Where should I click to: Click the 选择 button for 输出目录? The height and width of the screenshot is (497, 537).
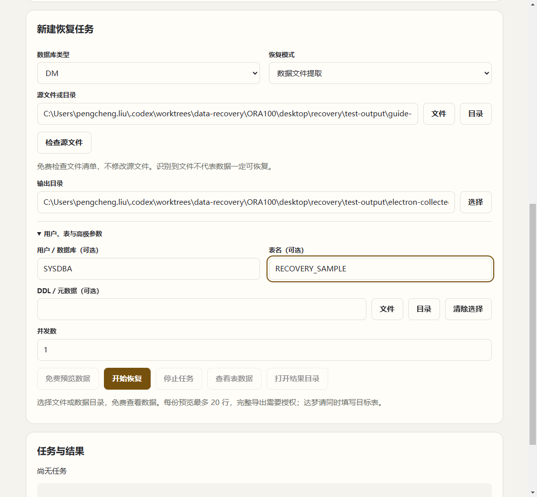click(x=476, y=202)
